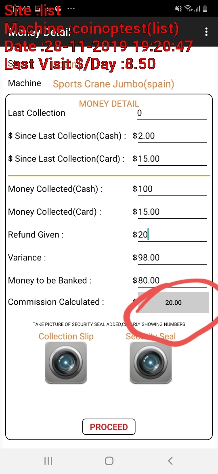Viewport: 218px width, 474px height.
Task: Focus the Refund Given field
Action: (x=172, y=235)
